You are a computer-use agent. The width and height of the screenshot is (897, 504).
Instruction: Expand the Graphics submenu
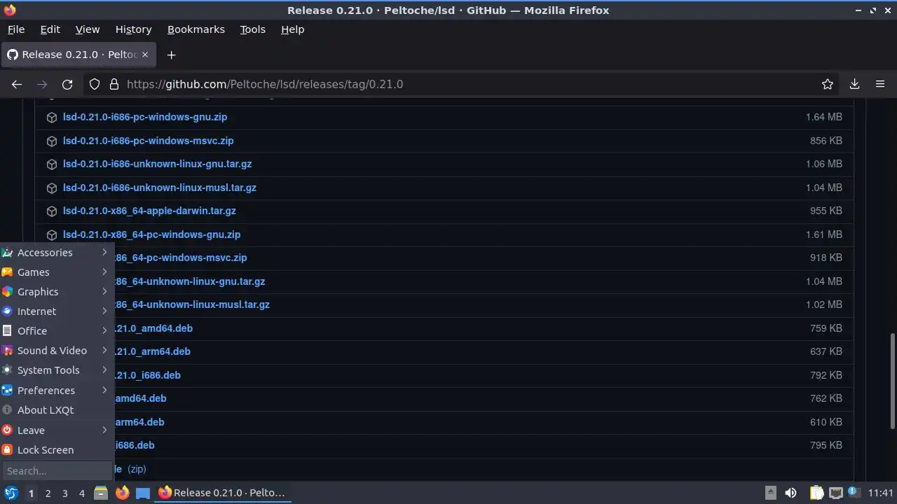[56, 292]
